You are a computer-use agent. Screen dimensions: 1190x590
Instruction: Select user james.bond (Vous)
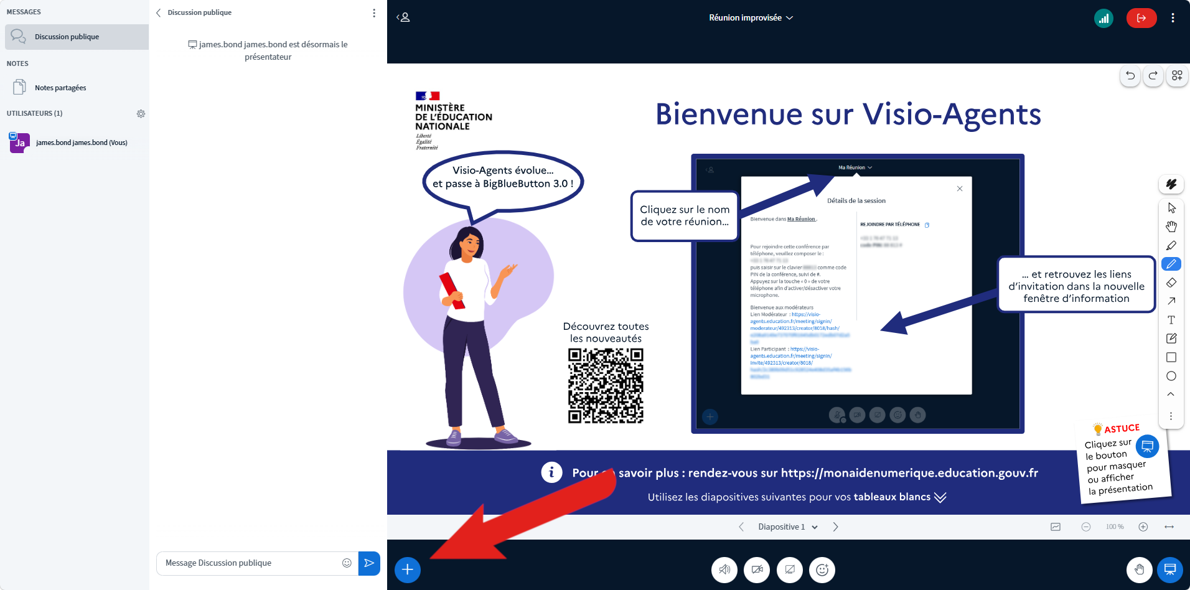pos(77,143)
